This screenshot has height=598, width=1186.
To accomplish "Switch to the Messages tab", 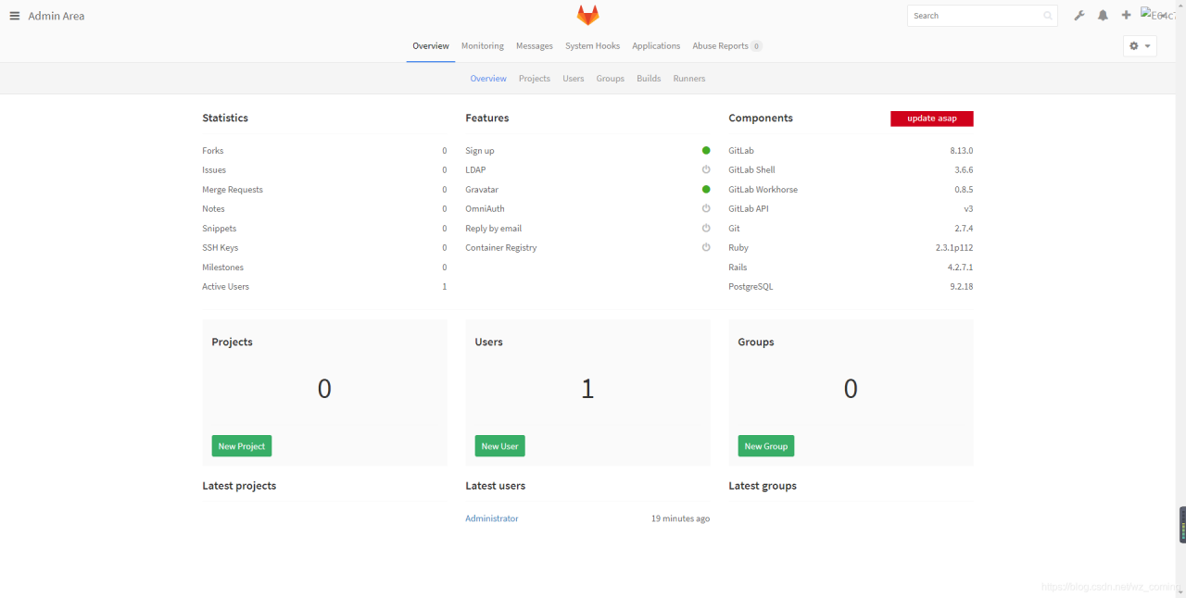I will 535,45.
